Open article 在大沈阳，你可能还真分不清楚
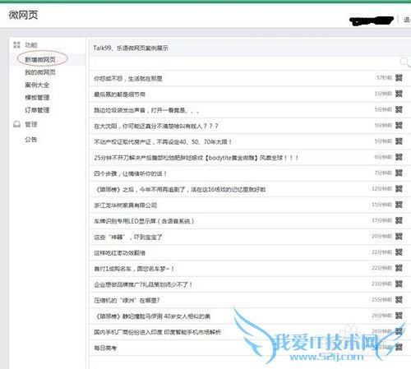The height and width of the screenshot is (369, 411). [156, 127]
